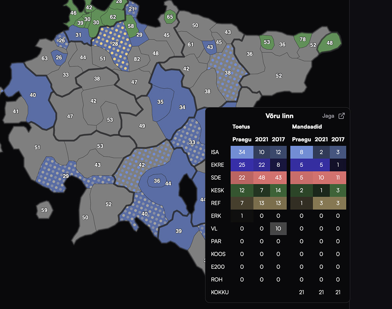Click the small island region labeled 59
Screen dimensions: 392x309
pyautogui.click(x=44, y=210)
